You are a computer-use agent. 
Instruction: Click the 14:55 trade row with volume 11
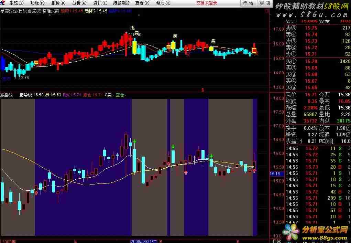click(318, 148)
